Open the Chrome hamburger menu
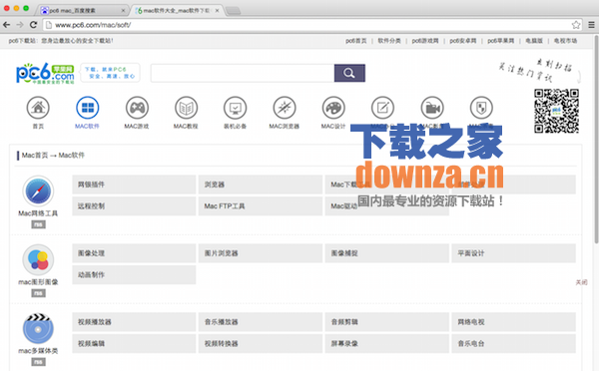This screenshot has height=371, width=599. [591, 25]
